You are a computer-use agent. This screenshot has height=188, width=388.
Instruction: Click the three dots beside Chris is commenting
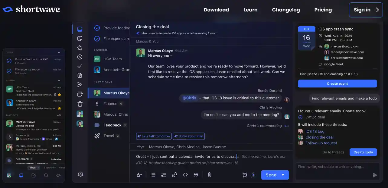click(x=287, y=126)
